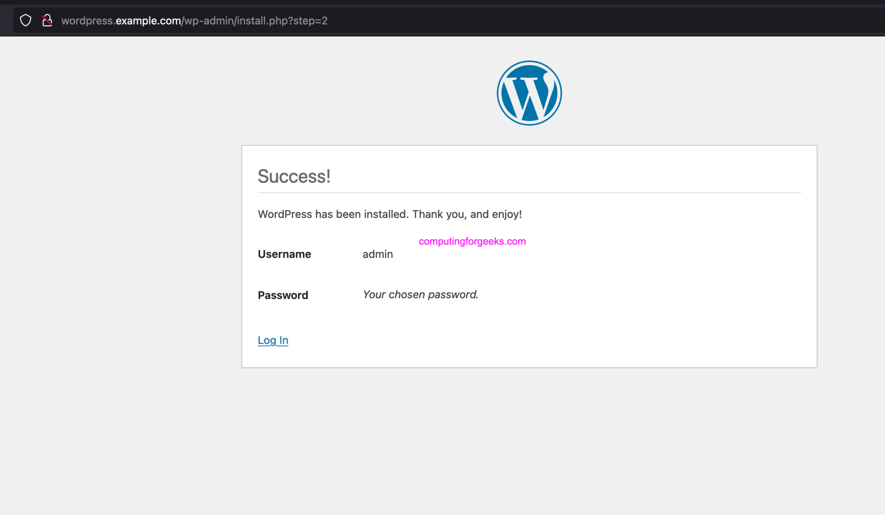The width and height of the screenshot is (885, 515).
Task: Click the WordPress logo
Action: coord(529,93)
